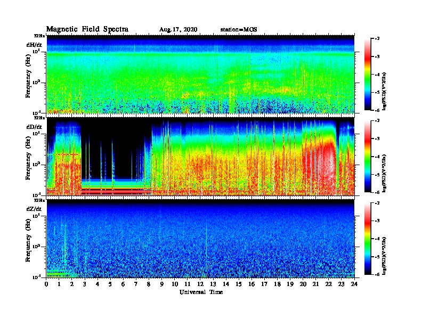Click hour 10 tick label on time axis
Image resolution: width=422 pixels, height=326 pixels.
(175, 284)
